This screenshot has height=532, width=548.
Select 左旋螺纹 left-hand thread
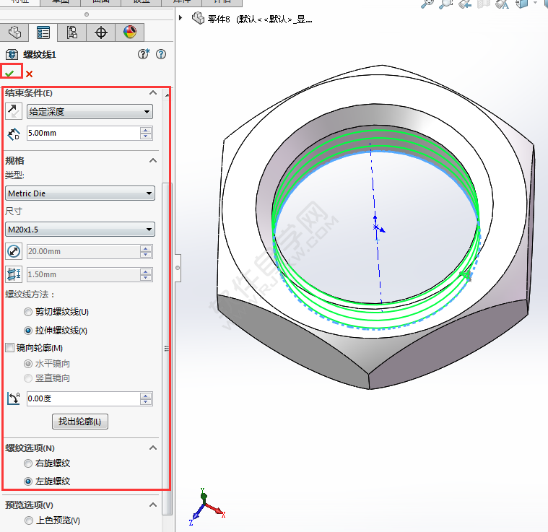pos(28,481)
